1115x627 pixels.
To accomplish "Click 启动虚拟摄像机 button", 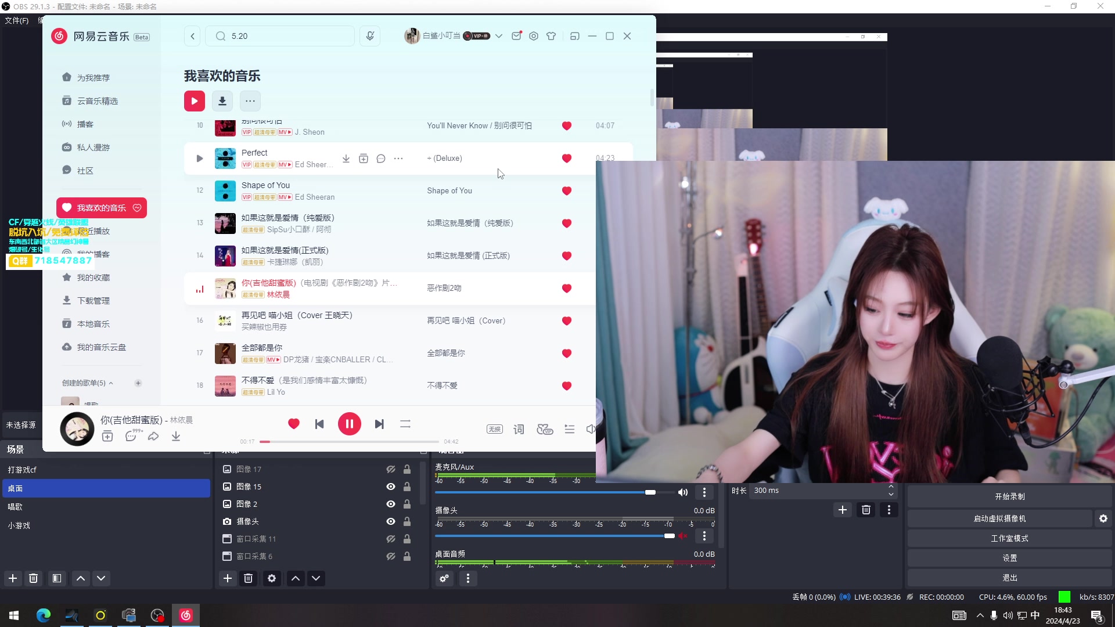I will tap(999, 518).
